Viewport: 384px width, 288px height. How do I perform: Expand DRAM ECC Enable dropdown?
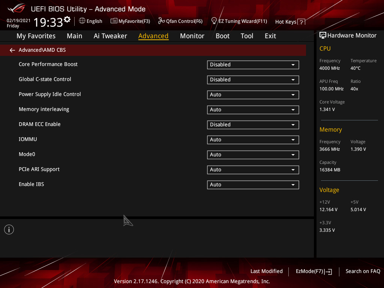(253, 125)
